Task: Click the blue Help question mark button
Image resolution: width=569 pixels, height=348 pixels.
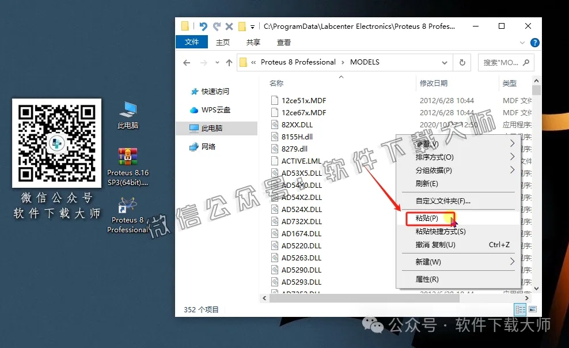Action: (x=535, y=42)
